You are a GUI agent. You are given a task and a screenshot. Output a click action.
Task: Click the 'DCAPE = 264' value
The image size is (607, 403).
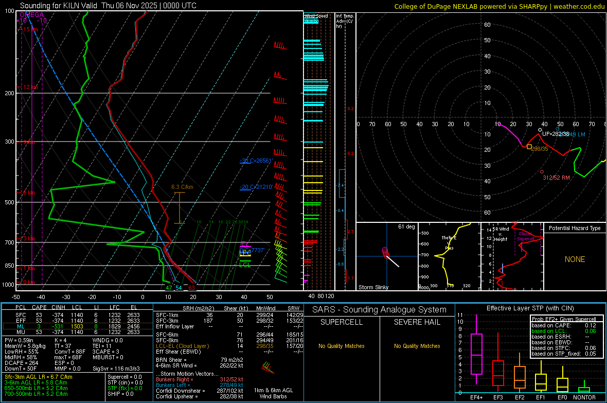21,363
